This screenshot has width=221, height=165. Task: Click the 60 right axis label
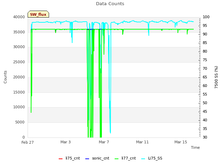pyautogui.click(x=205, y=86)
